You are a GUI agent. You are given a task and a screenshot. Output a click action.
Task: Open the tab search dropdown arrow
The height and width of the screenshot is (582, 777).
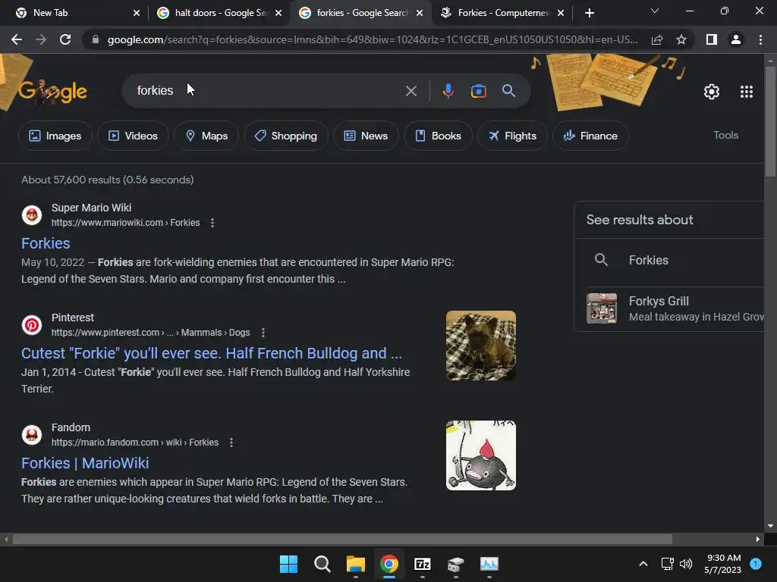point(655,11)
